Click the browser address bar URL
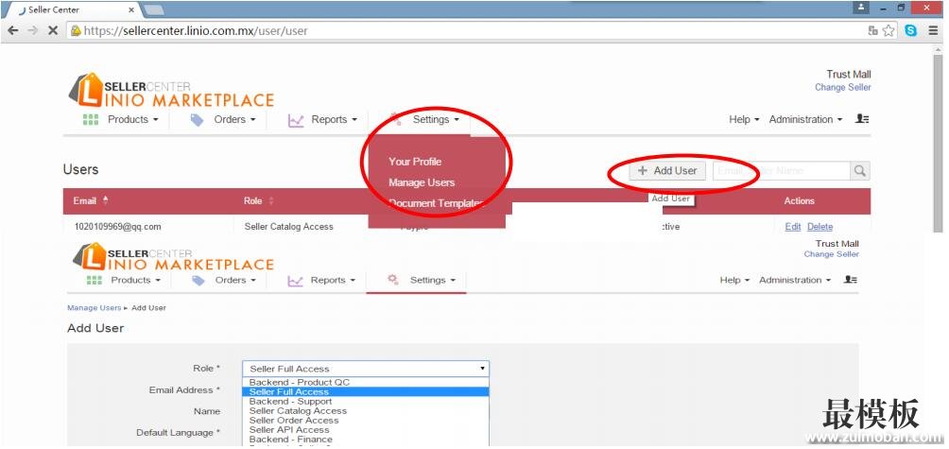Image resolution: width=949 pixels, height=449 pixels. tap(196, 30)
